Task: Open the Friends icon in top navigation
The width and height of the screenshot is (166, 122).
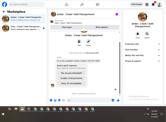Action: pos(82,4)
